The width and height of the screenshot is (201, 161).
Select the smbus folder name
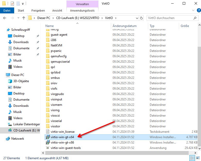pyautogui.click(x=55, y=78)
